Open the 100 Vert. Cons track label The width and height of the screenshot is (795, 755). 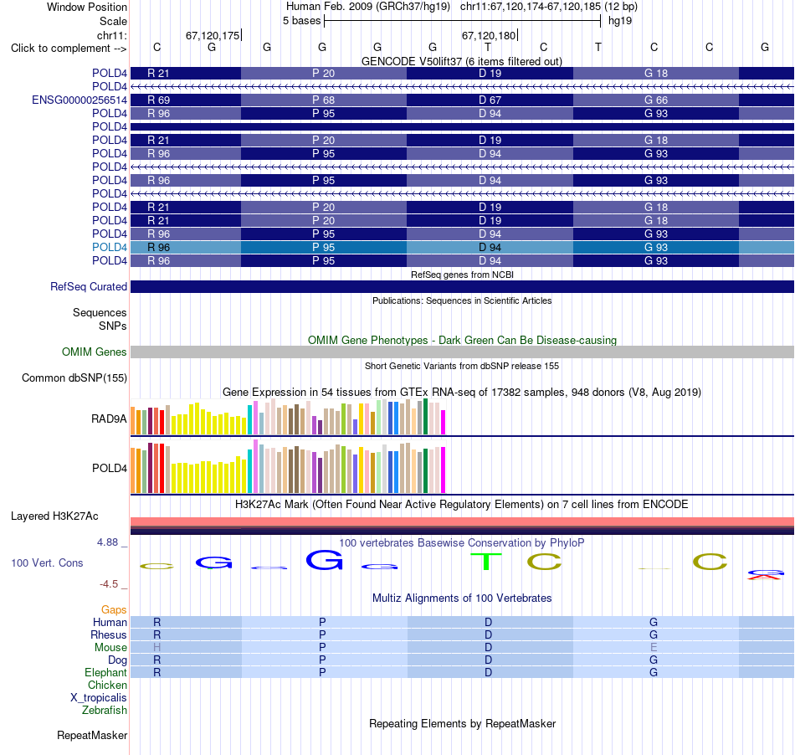point(47,562)
